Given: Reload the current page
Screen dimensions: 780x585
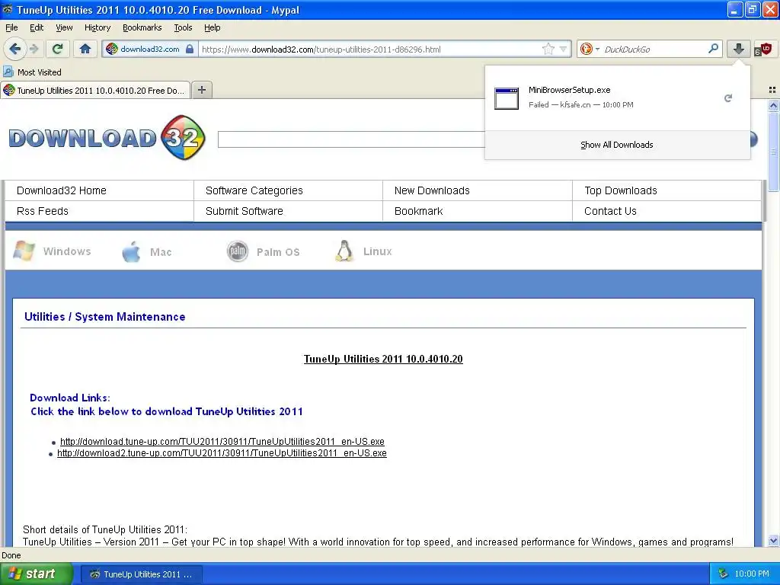Looking at the screenshot, I should 57,49.
